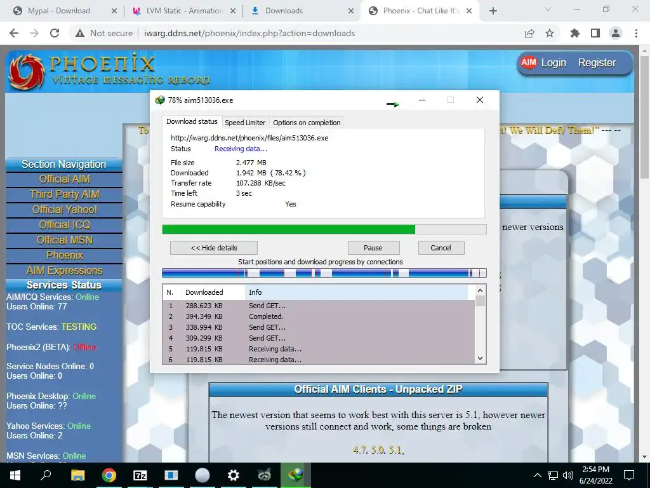
Task: Open the tab search chevron
Action: [548, 9]
